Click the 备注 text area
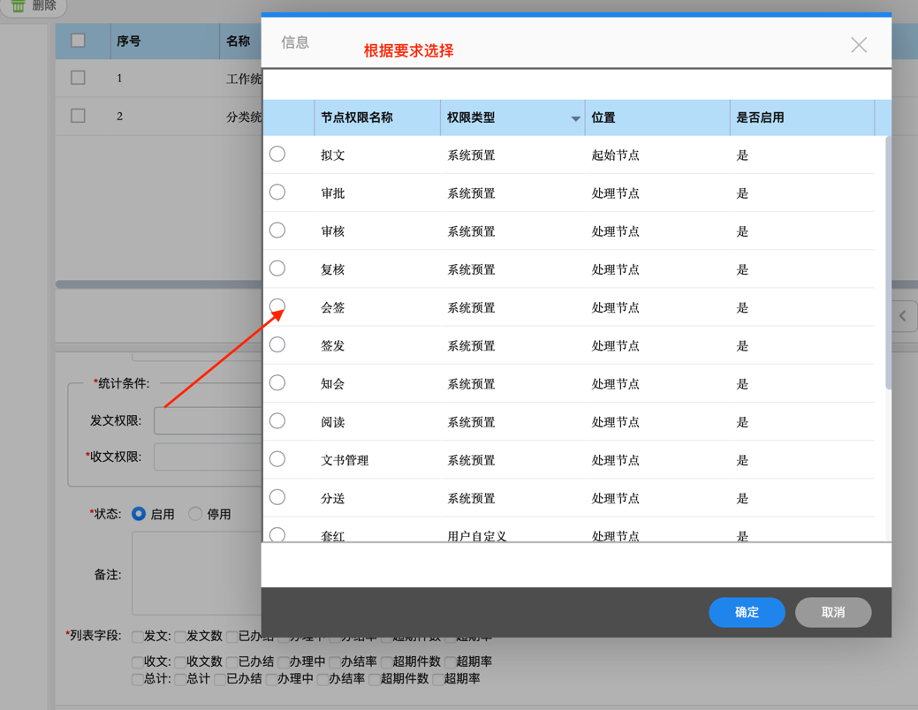The image size is (918, 710). [x=196, y=573]
